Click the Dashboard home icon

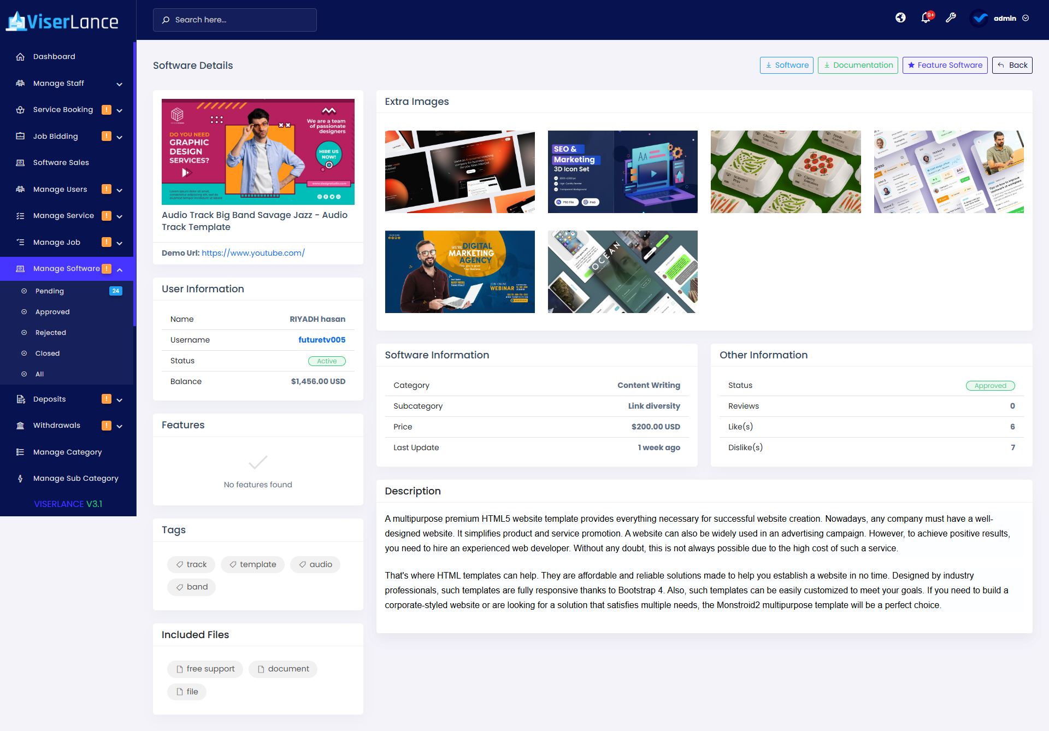[20, 57]
